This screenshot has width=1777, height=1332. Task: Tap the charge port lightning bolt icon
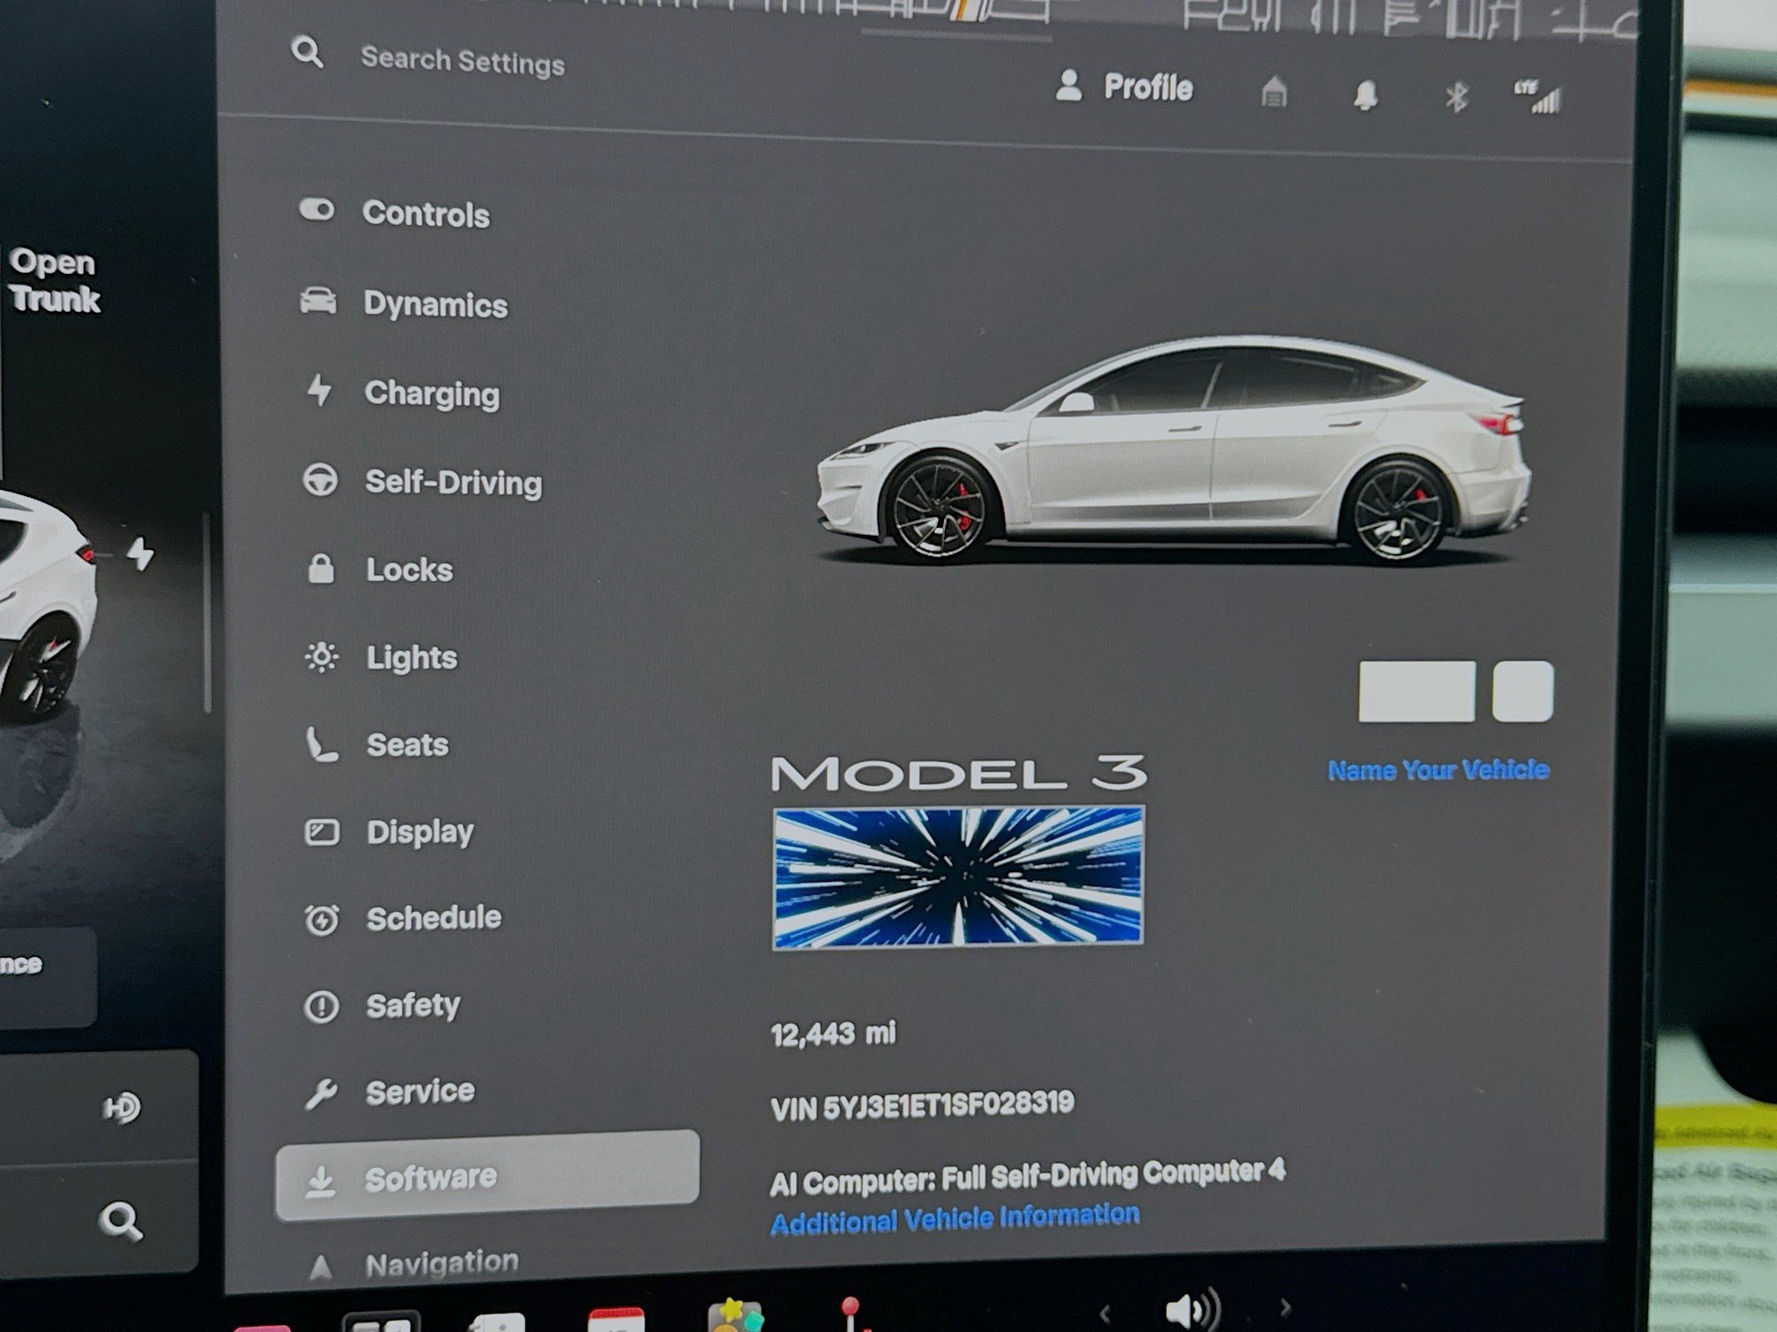click(x=139, y=555)
